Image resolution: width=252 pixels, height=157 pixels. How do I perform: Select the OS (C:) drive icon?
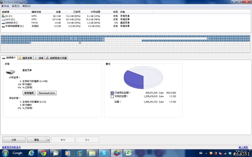point(3,16)
